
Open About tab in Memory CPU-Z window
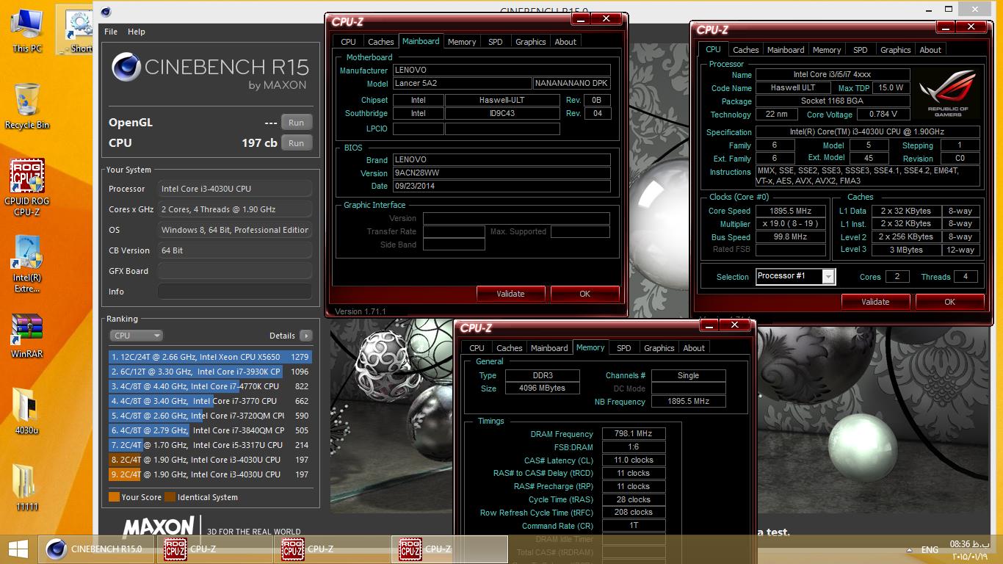694,348
